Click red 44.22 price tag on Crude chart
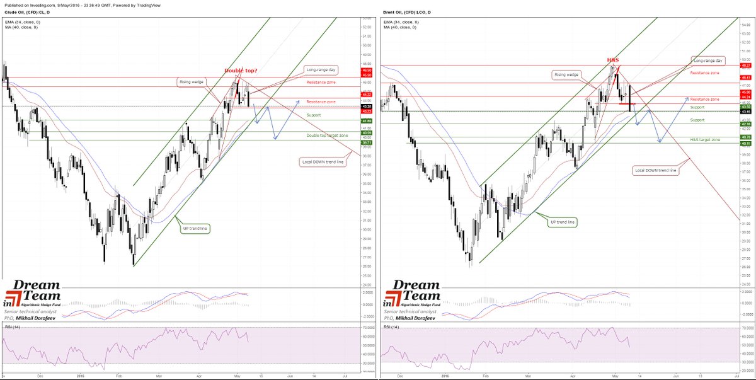This screenshot has height=380, width=756. (x=366, y=95)
